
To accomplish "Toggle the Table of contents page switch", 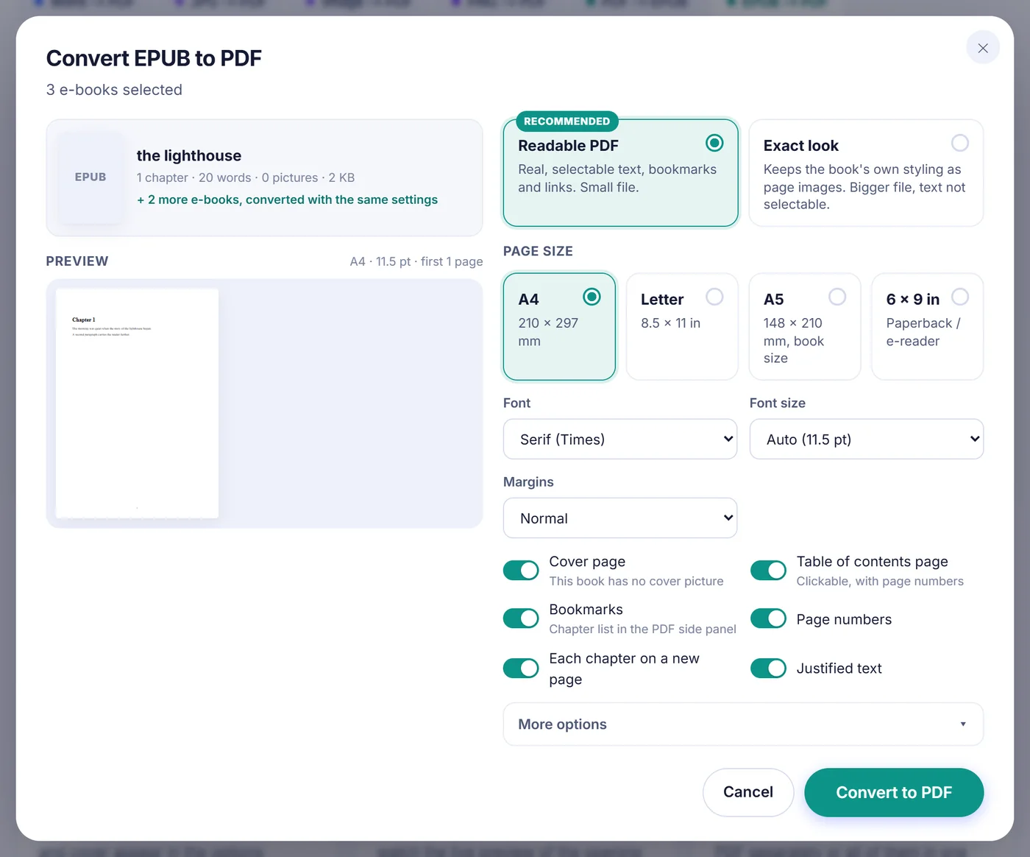I will click(x=768, y=571).
